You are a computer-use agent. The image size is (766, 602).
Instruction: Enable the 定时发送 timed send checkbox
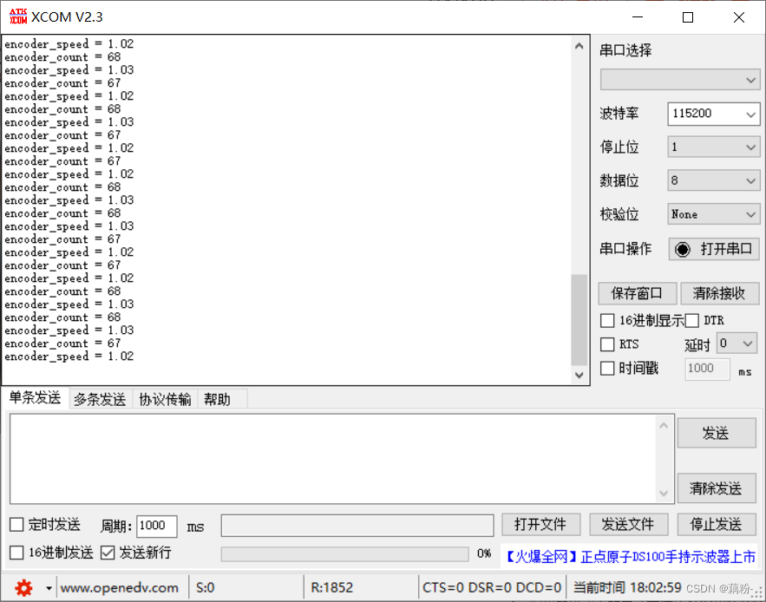pos(16,525)
